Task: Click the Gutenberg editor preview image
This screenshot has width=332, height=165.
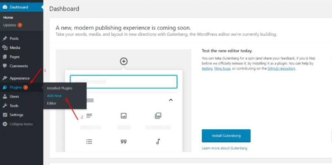Action: (x=123, y=101)
